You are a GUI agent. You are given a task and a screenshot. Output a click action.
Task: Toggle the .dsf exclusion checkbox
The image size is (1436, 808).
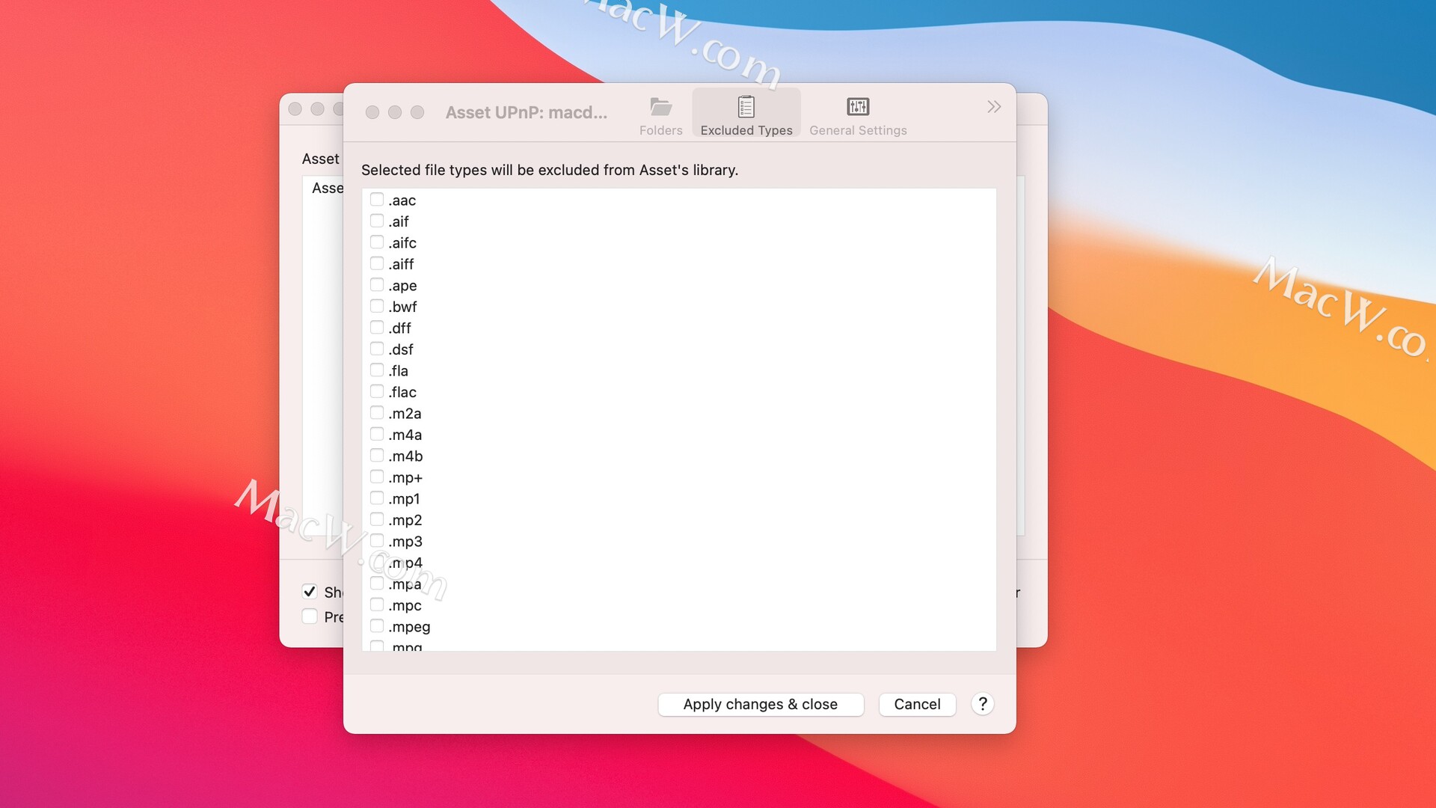(x=377, y=348)
